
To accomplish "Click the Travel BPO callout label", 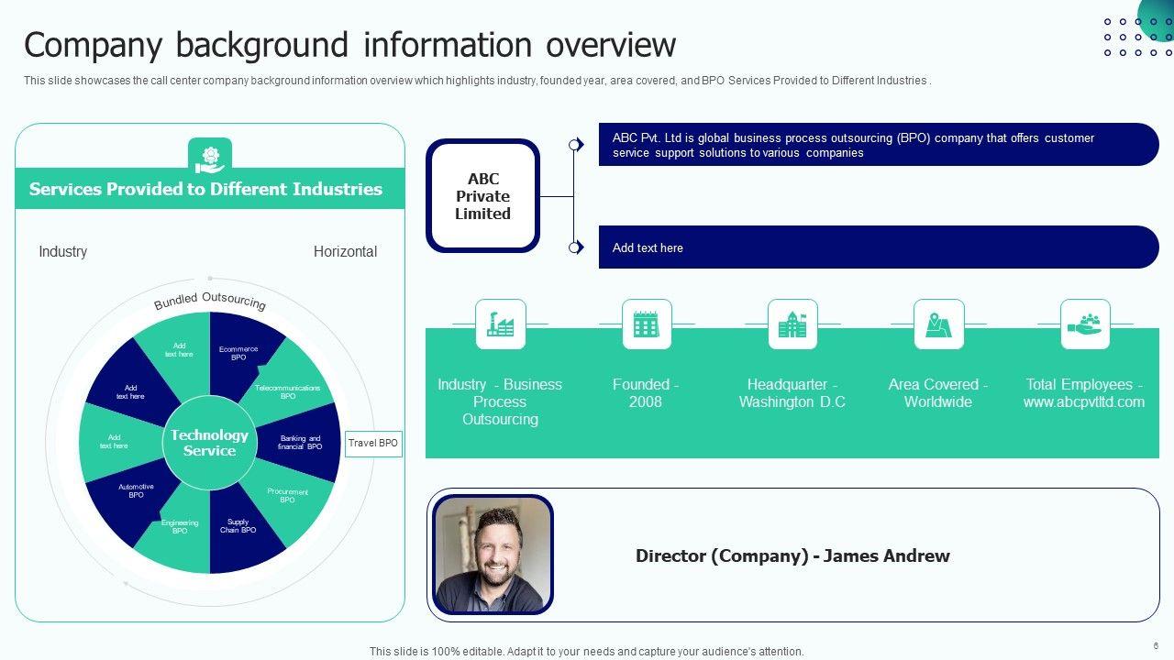I will point(373,443).
